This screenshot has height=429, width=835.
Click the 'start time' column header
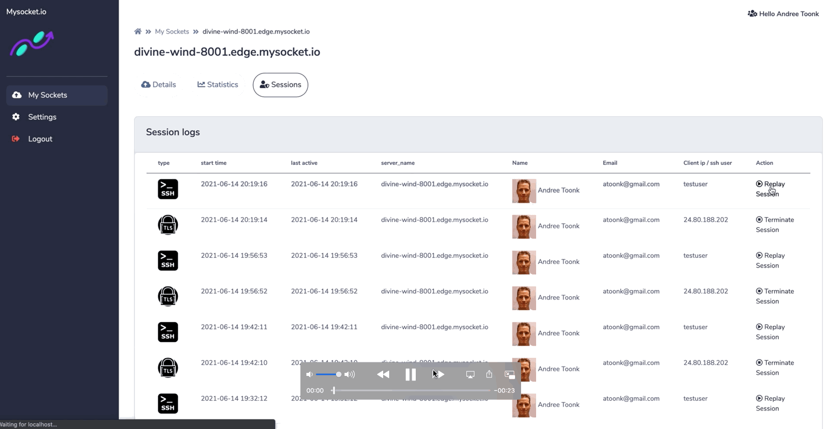[x=214, y=163]
